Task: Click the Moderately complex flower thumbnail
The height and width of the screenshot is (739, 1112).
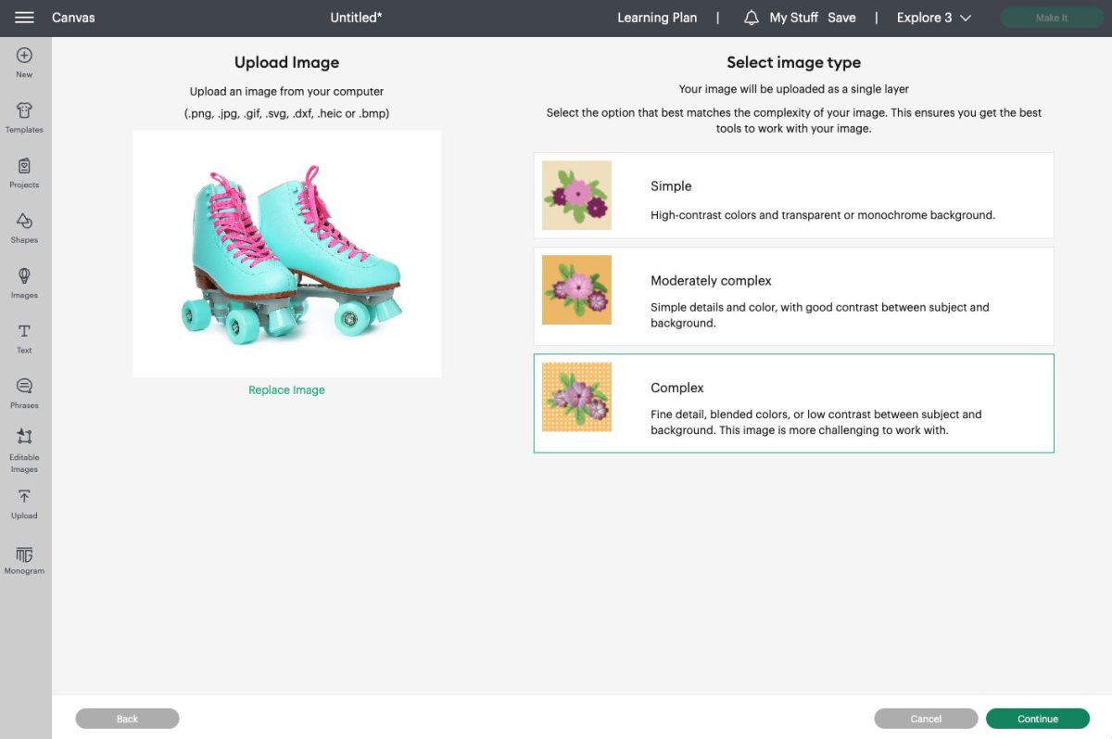Action: click(x=576, y=289)
